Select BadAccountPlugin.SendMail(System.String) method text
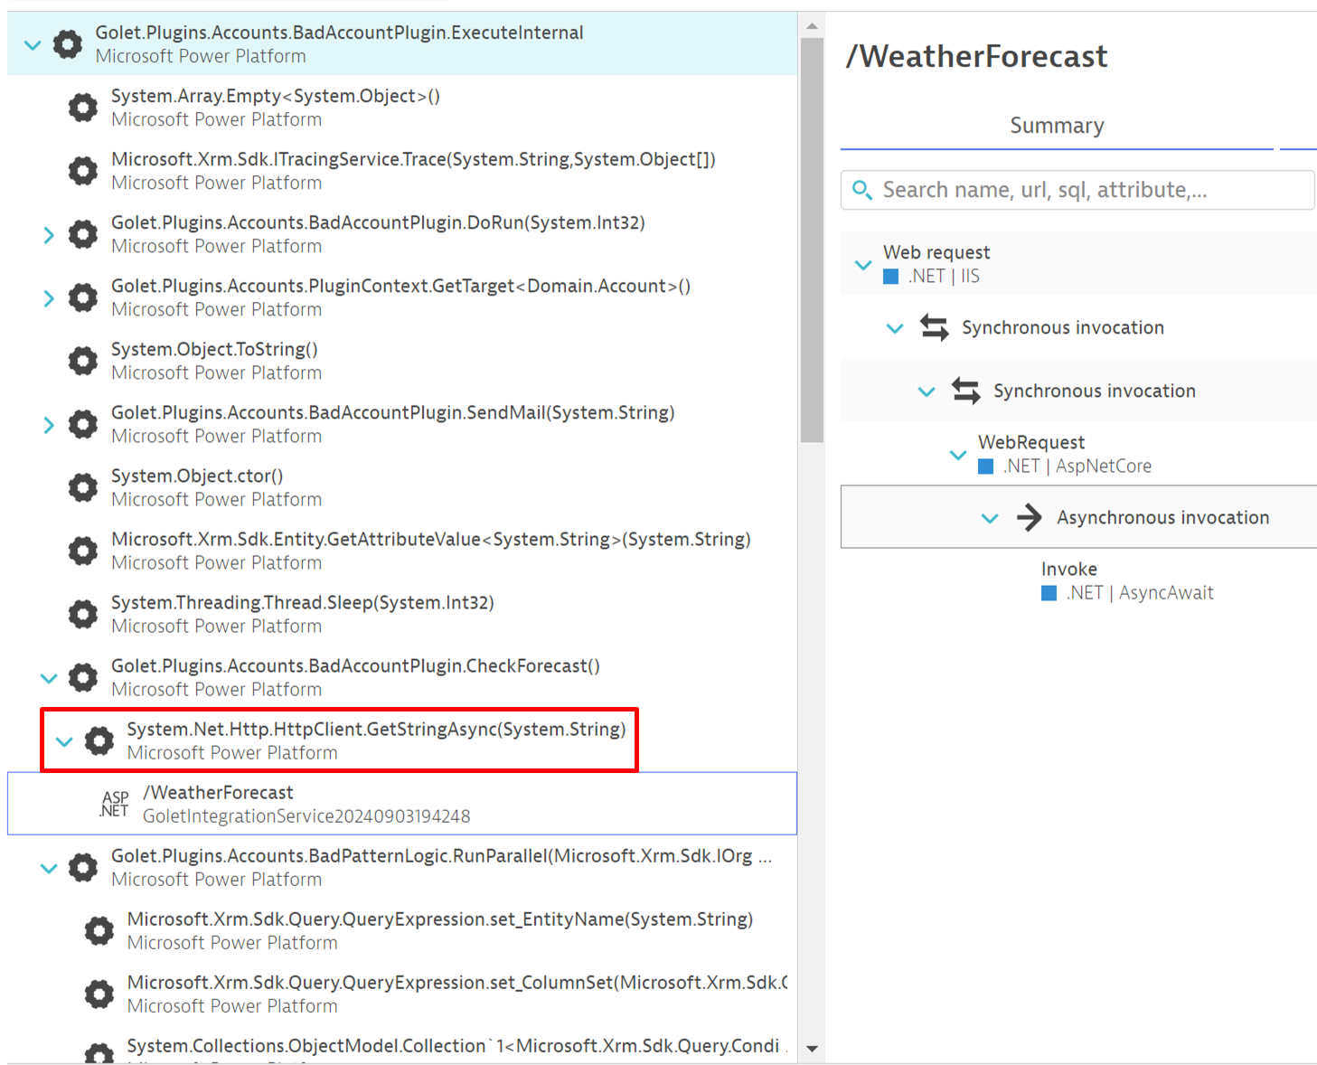The image size is (1317, 1065). coord(393,412)
